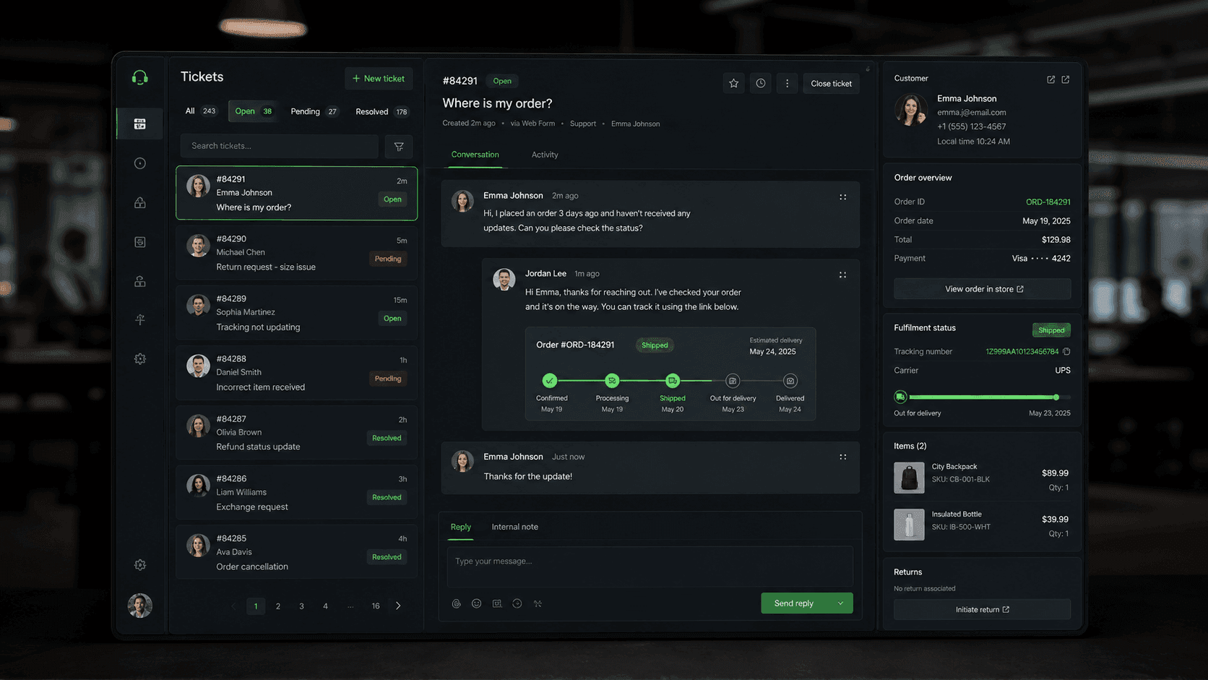1208x680 pixels.
Task: Open ticket #84290 from Michael Chen
Action: coord(296,253)
